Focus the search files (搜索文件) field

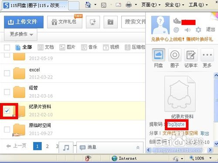pos(133,22)
